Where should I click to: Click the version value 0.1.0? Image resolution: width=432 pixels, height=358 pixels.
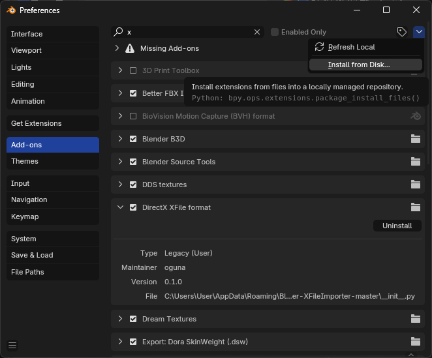[x=173, y=282]
